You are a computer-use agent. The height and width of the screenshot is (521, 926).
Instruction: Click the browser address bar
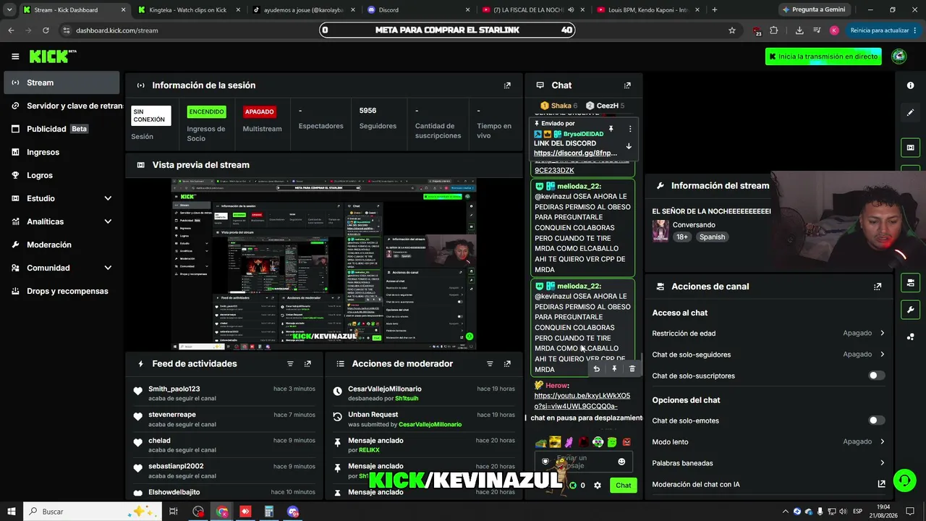click(x=398, y=30)
